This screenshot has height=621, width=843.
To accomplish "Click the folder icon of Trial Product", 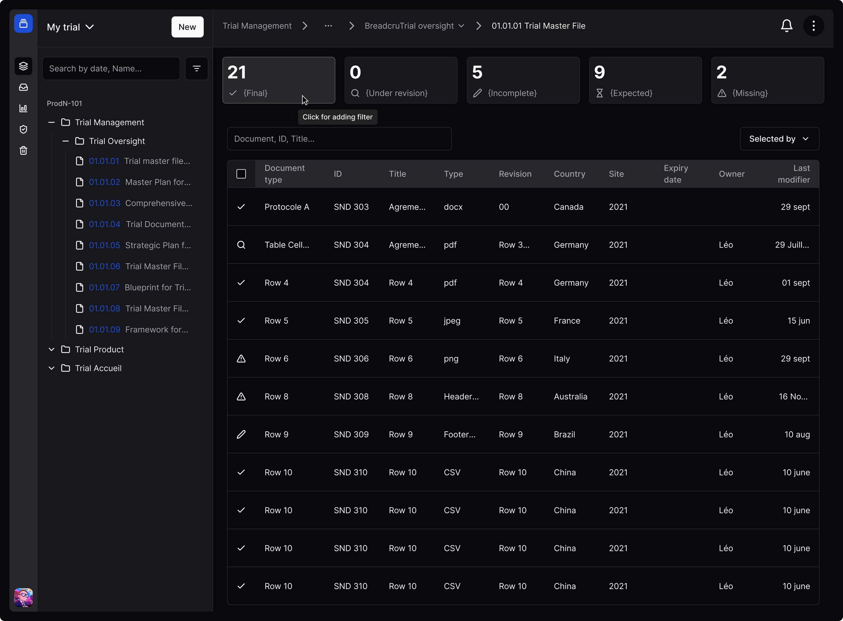I will [x=66, y=349].
